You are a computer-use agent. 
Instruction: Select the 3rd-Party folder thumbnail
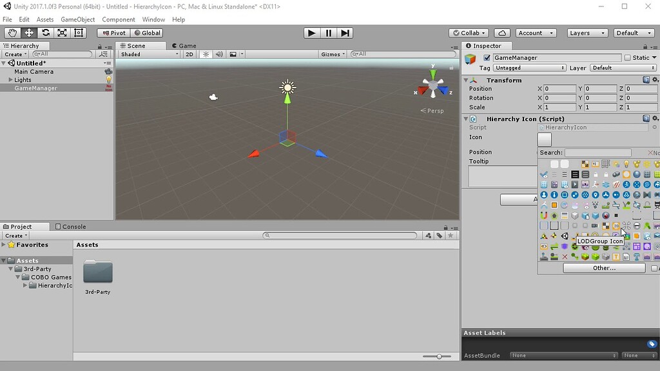[x=97, y=273]
